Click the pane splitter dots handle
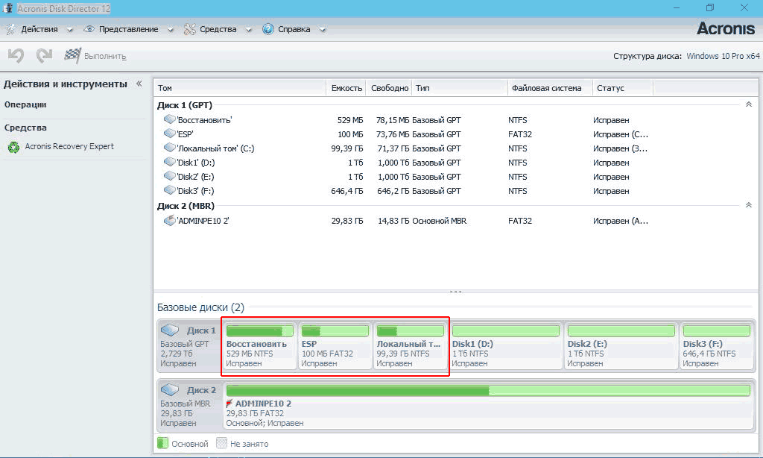Image resolution: width=763 pixels, height=458 pixels. 455,292
